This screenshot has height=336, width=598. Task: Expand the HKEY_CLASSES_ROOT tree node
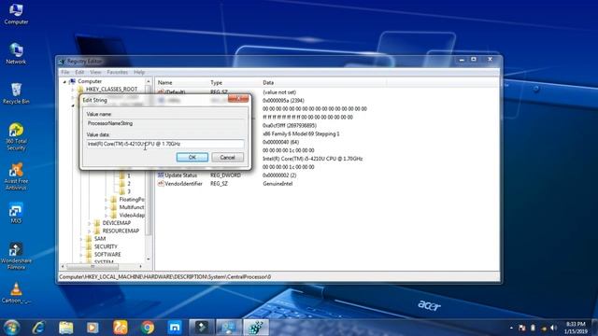click(x=73, y=90)
